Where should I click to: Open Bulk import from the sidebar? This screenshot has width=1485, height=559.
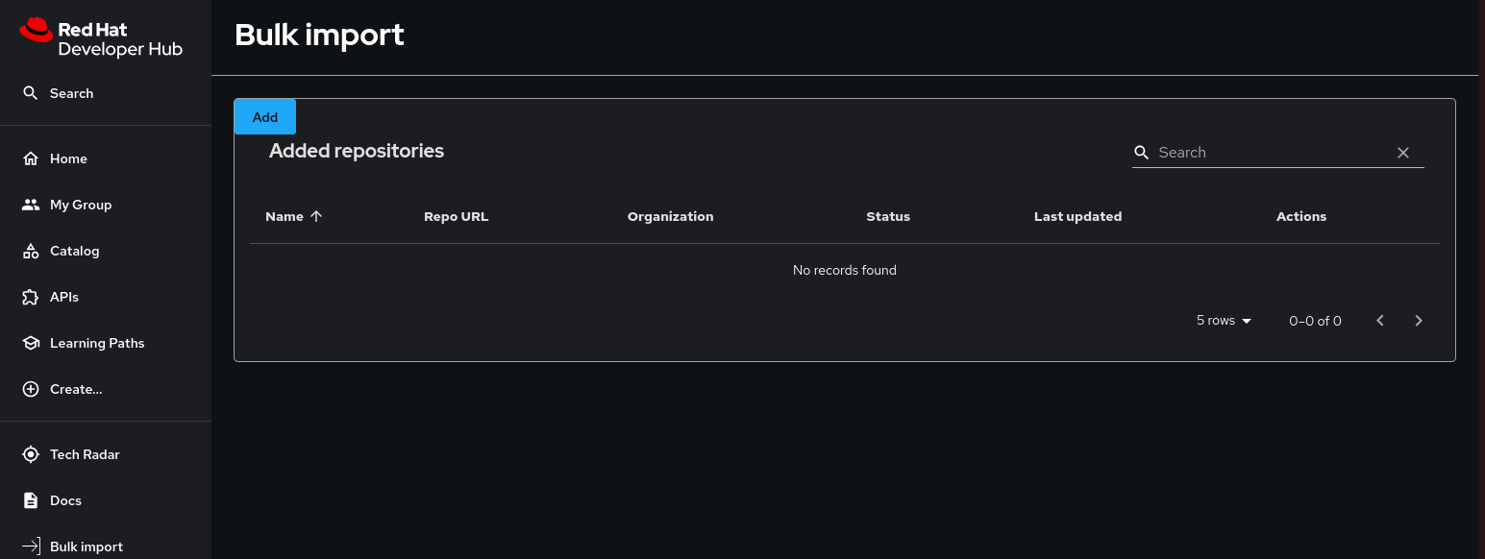[86, 547]
